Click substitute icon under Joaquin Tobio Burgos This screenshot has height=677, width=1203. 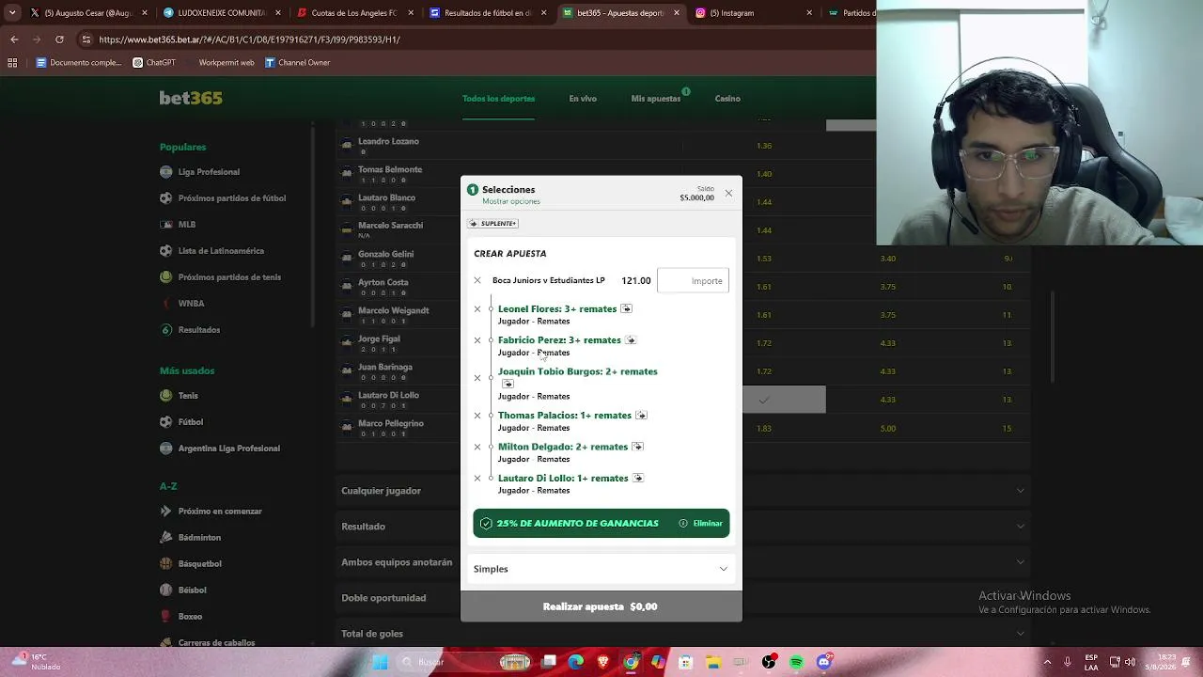click(508, 384)
